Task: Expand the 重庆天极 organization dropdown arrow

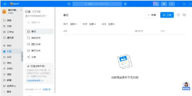Action: pyautogui.click(x=21, y=10)
